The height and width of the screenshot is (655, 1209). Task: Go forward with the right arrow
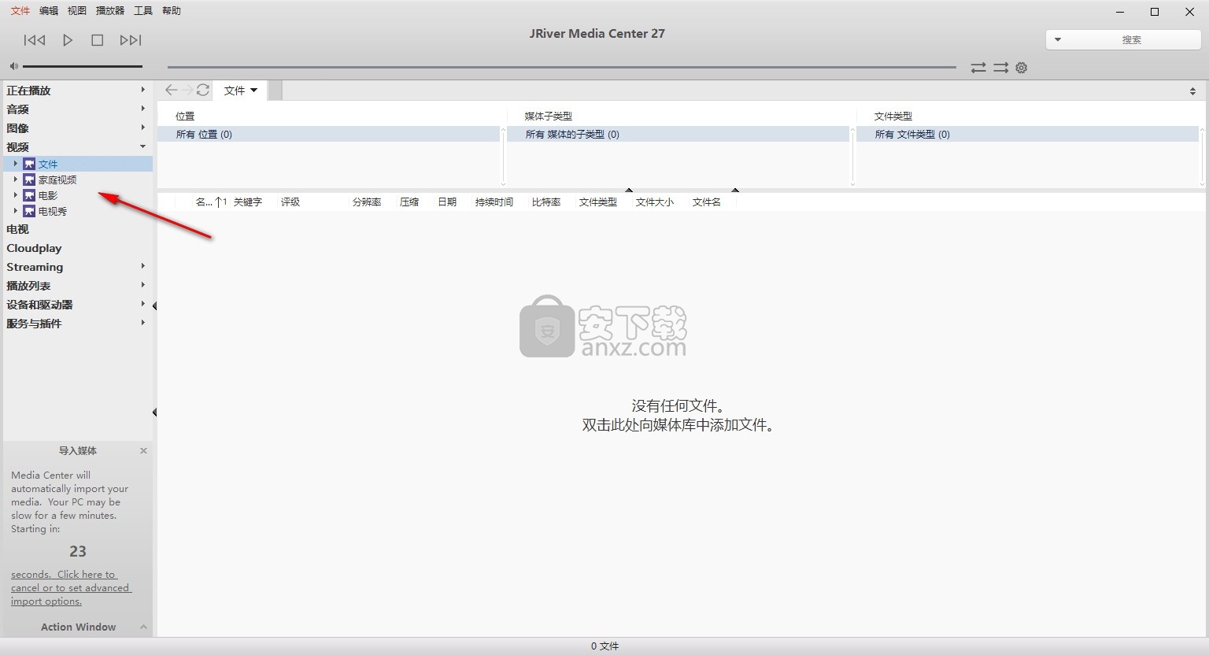tap(187, 90)
